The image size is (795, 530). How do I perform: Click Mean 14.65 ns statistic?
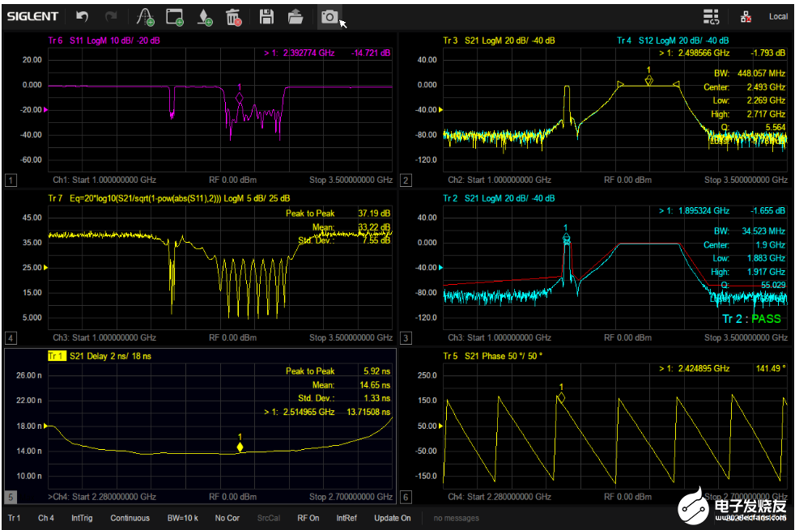[351, 385]
